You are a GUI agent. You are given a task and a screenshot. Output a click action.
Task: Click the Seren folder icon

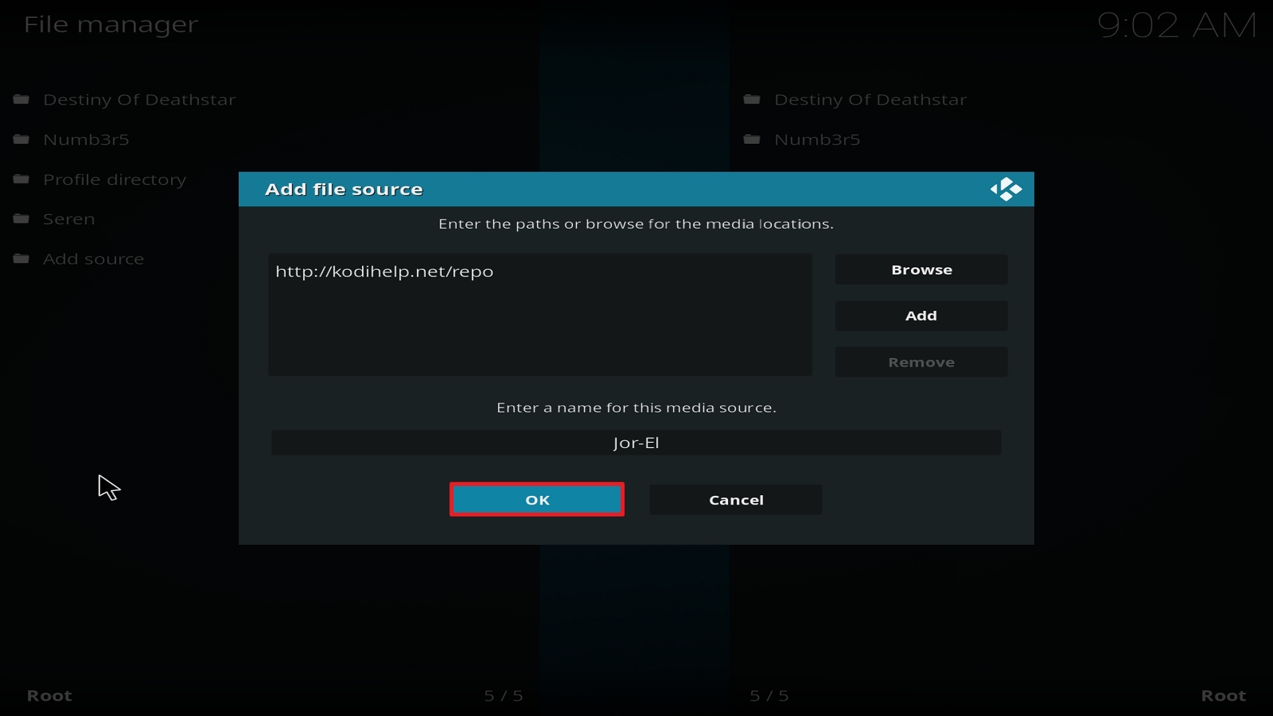(x=21, y=219)
